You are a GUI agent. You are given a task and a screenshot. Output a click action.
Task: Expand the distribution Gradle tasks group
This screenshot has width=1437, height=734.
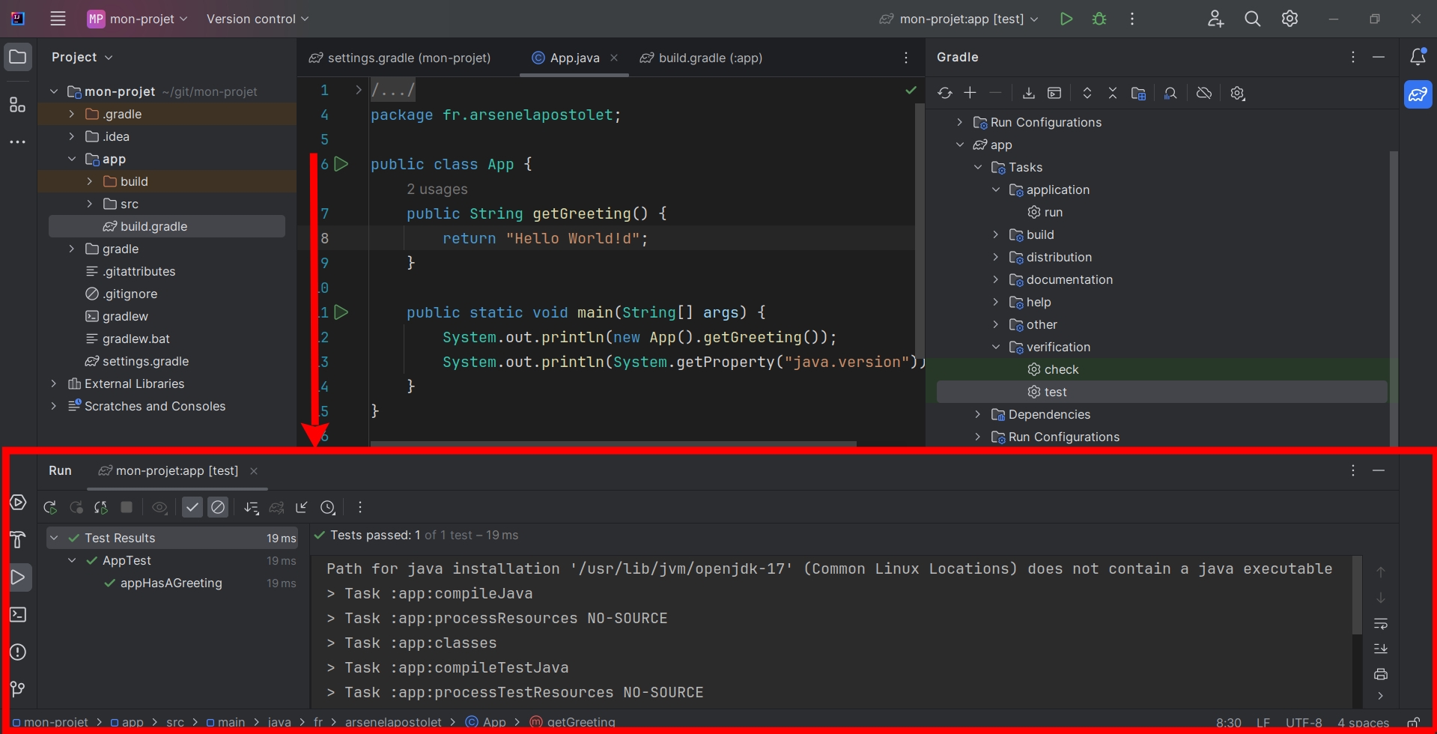[996, 257]
